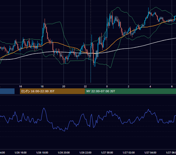Click the 1/26 22:00 time label
Viewport: 176px width, 155px height.
(85, 152)
